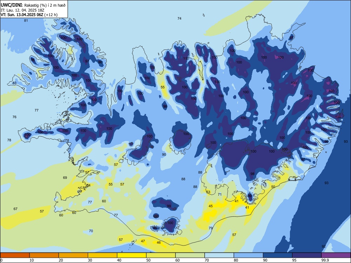Image resolution: width=351 pixels, height=263 pixels.
Task: Click the 30-40 amber legend swatch
Action: (x=102, y=255)
